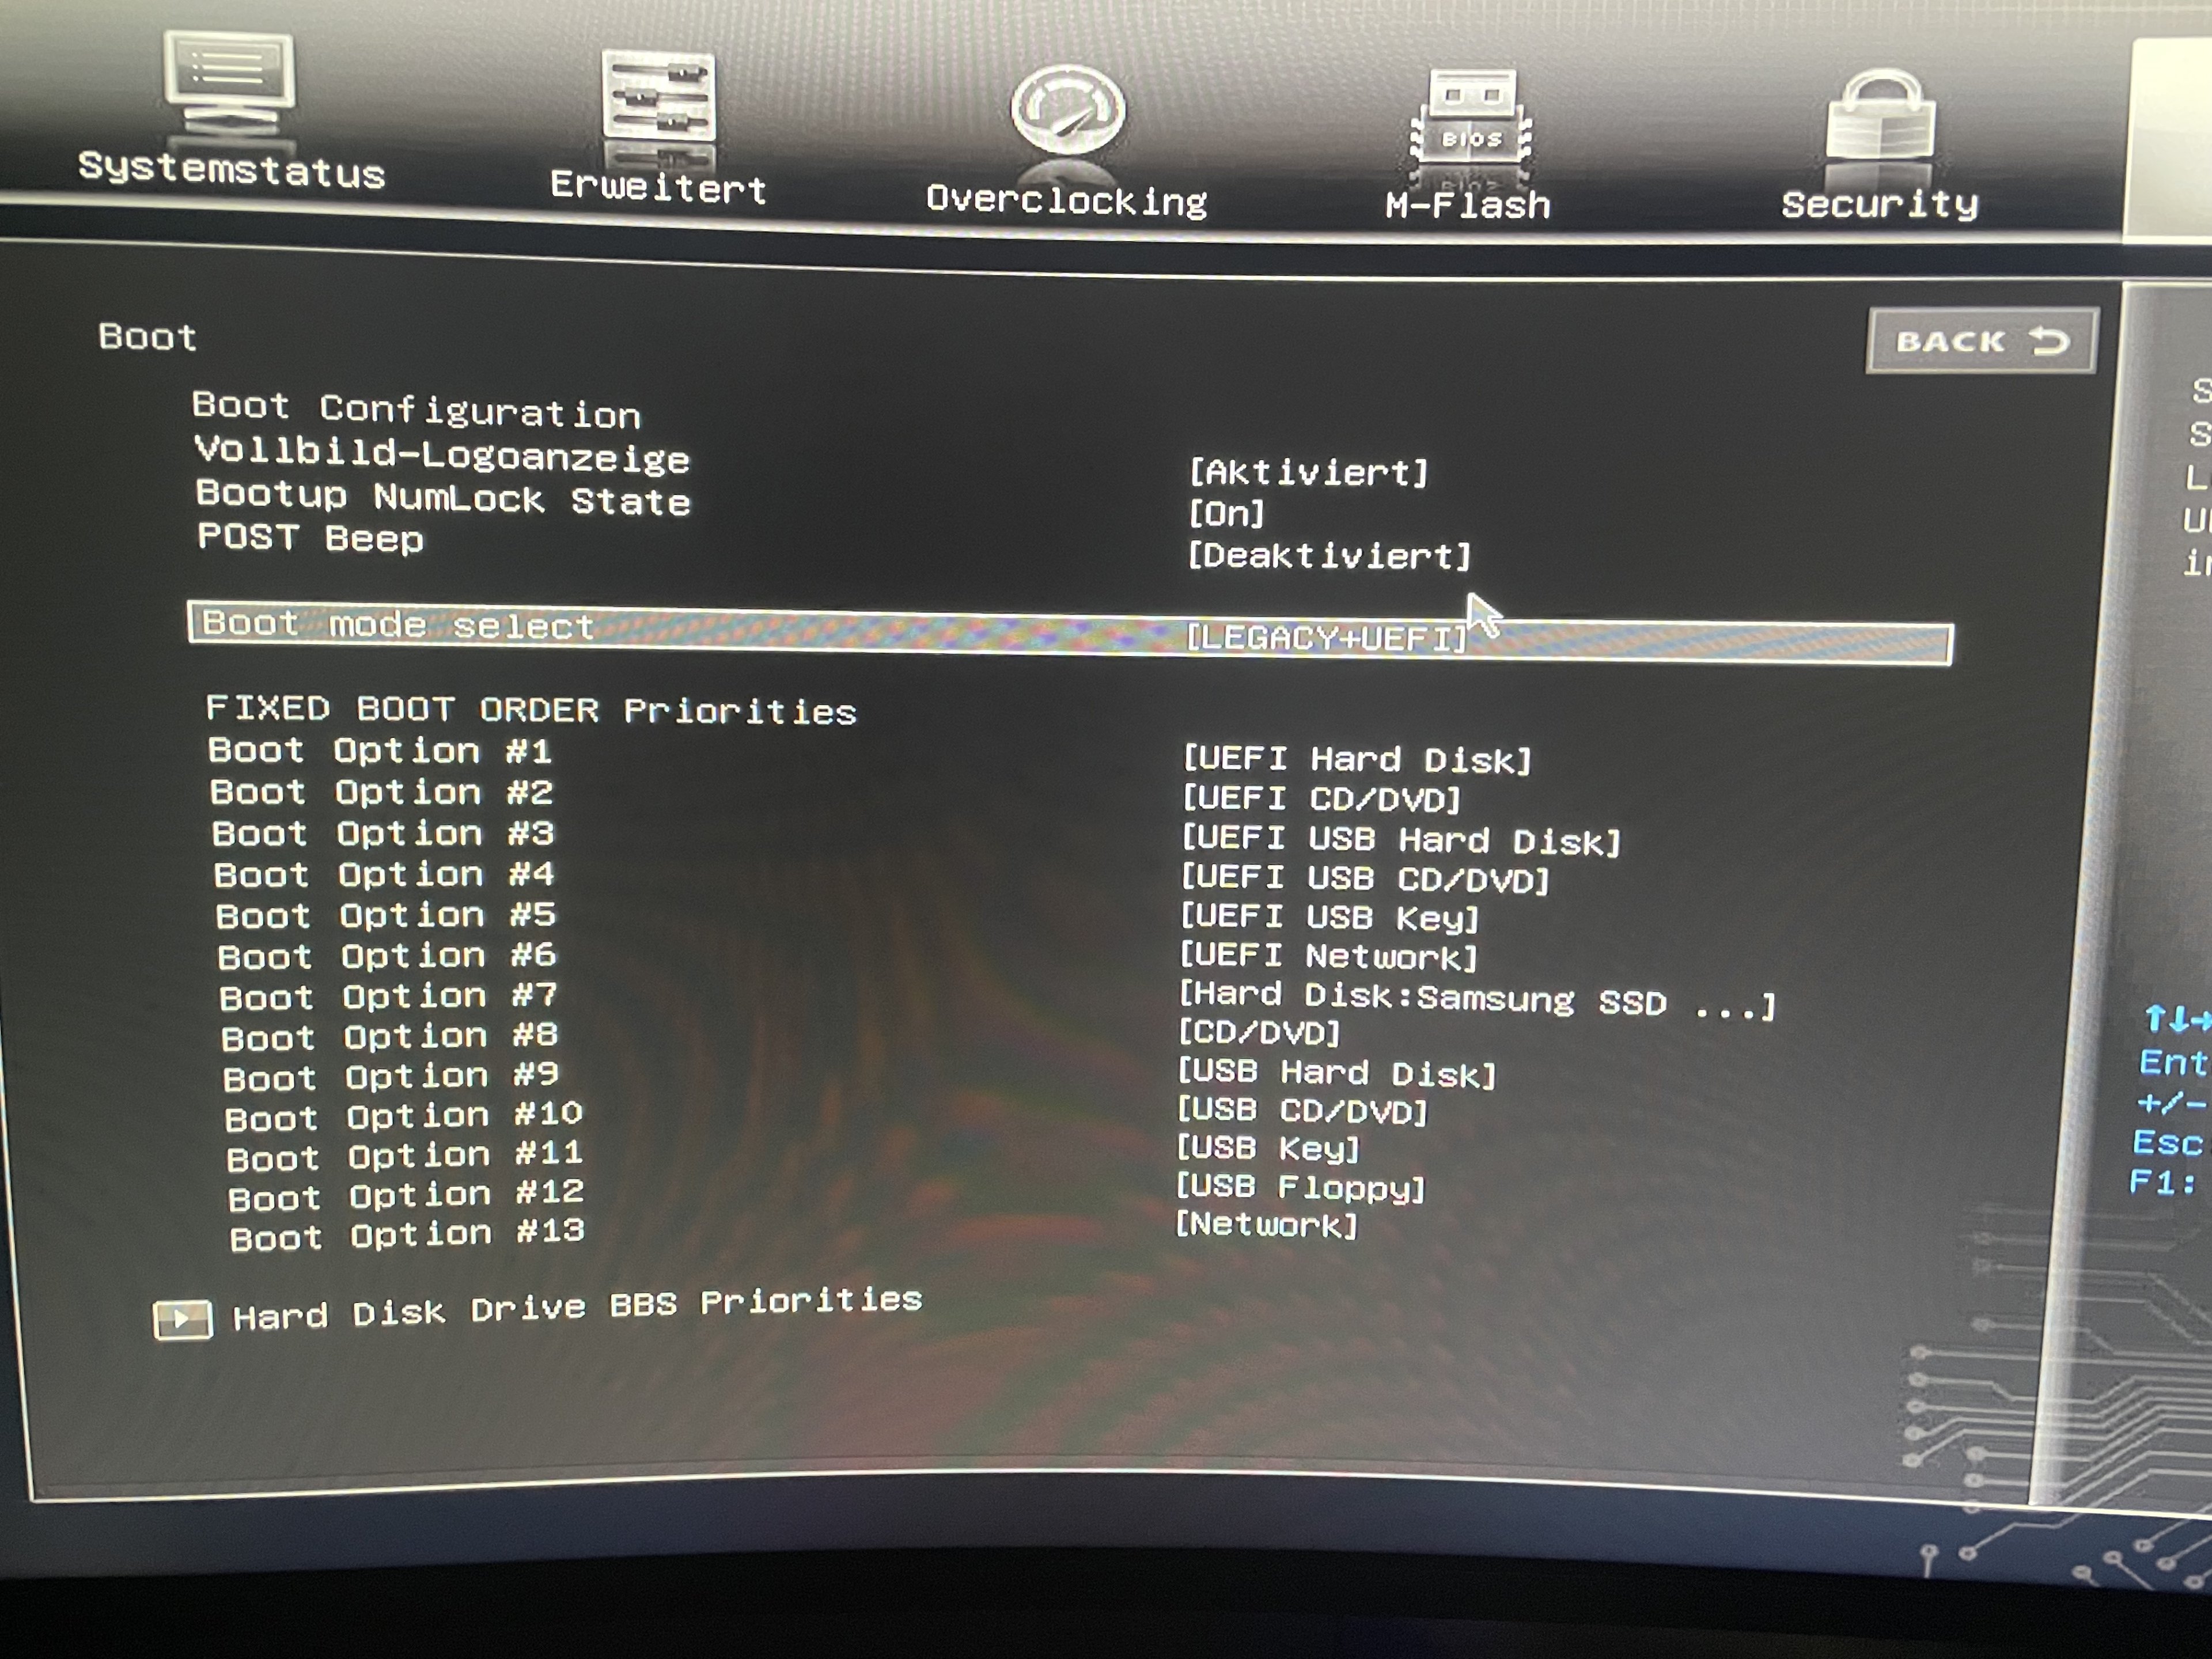The width and height of the screenshot is (2212, 1659).
Task: Open Boot mode select LEGACY+UEFI dropdown
Action: pos(1325,637)
